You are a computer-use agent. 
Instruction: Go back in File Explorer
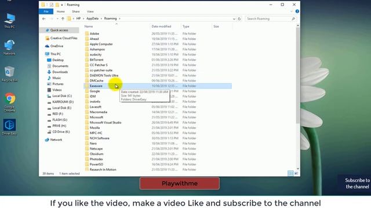(44, 18)
